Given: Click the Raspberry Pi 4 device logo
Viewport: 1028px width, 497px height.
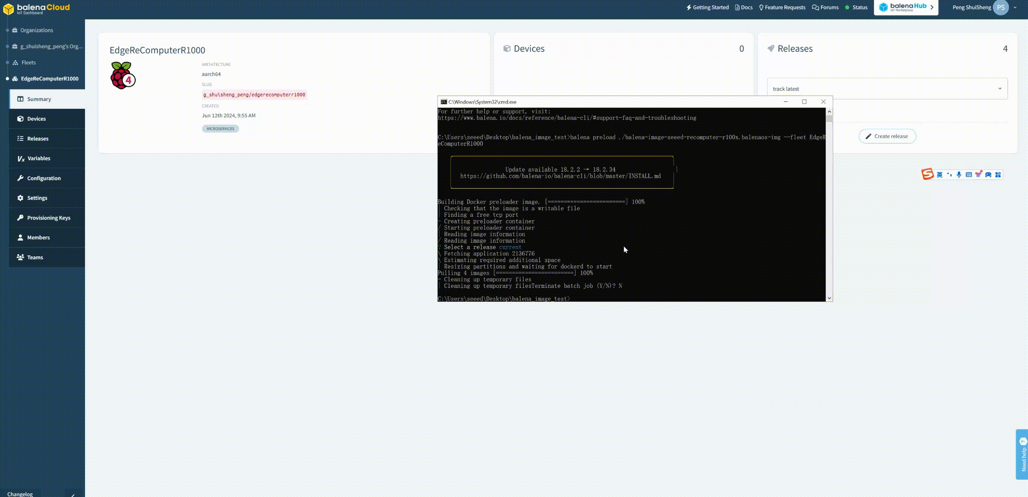Looking at the screenshot, I should pyautogui.click(x=123, y=76).
